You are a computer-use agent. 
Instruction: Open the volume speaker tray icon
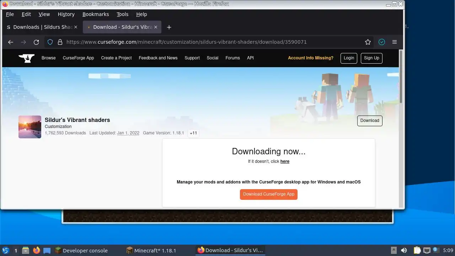click(x=404, y=250)
